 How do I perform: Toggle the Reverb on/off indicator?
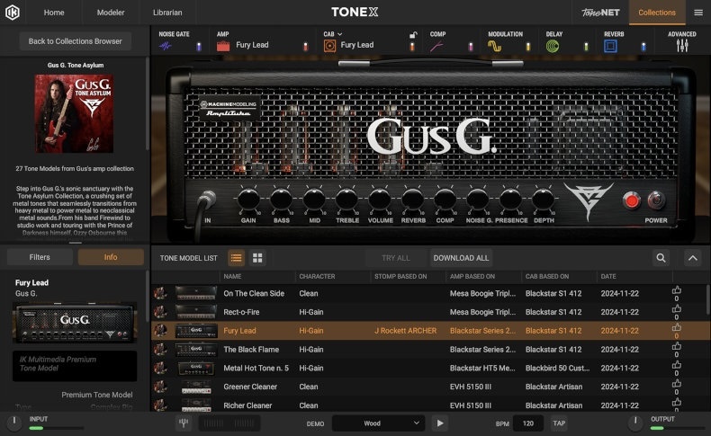643,46
